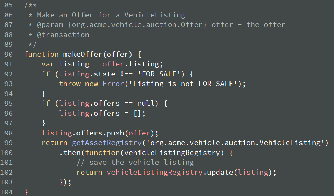The height and width of the screenshot is (196, 334).
Task: Click the @transaction annotation in the comment
Action: pos(63,35)
